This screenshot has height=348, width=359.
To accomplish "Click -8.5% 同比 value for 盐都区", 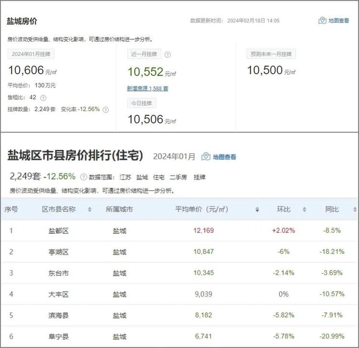I will [x=332, y=230].
